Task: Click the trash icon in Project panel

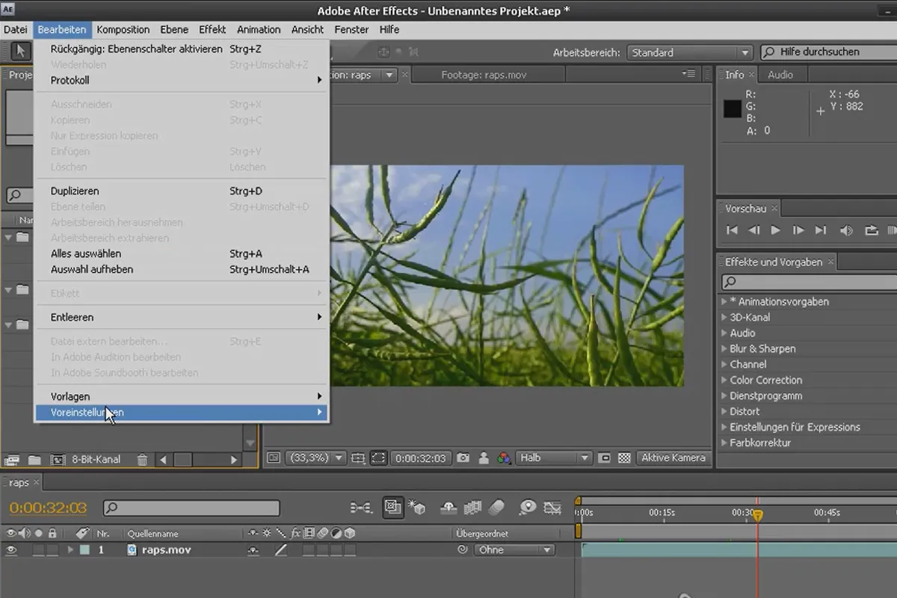Action: 142,460
